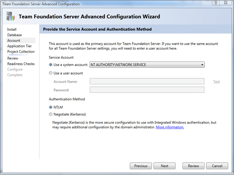
Task: Click the disabled Configure step
Action: [15, 70]
